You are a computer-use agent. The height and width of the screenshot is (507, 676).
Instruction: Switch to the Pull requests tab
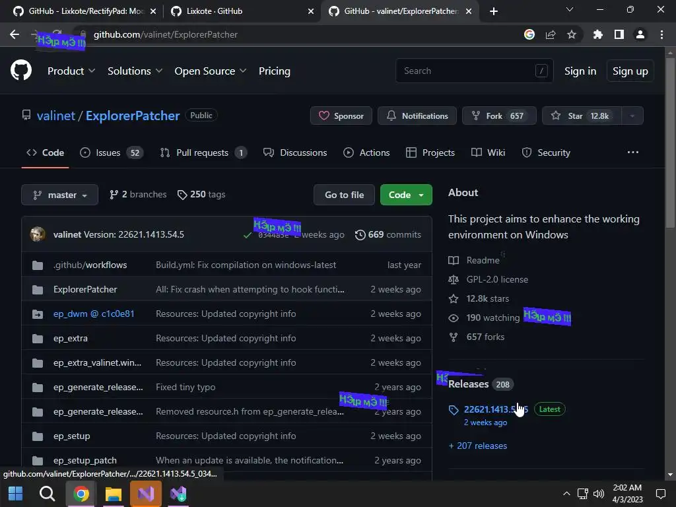pyautogui.click(x=203, y=152)
